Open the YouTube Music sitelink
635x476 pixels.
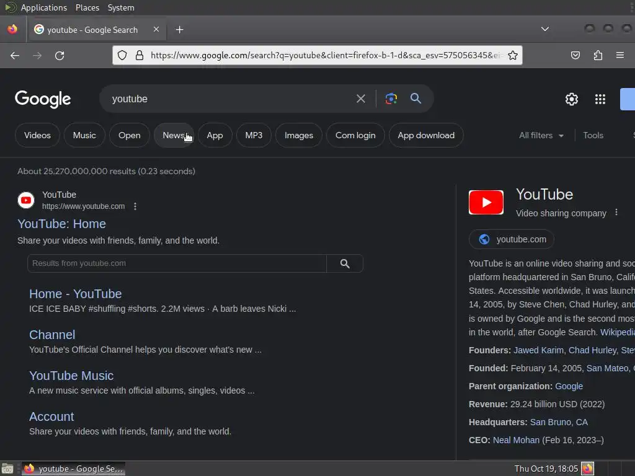[71, 376]
